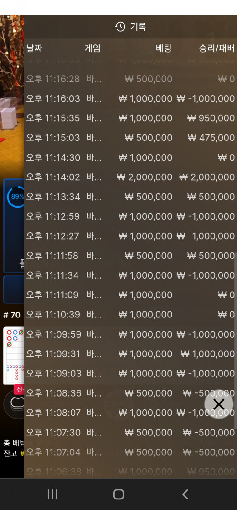Screen dimensions: 237x510
Task: Tap the Android back arrow
Action: 185,494
